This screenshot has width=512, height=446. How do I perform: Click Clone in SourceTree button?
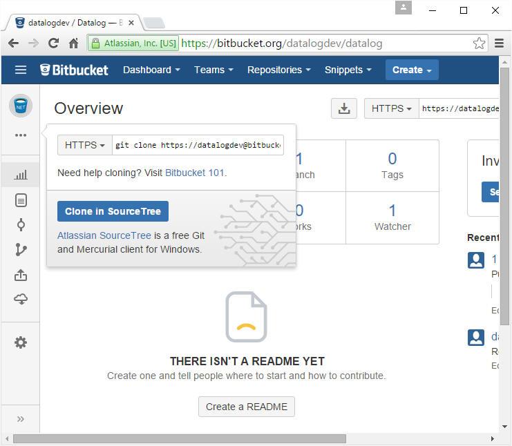coord(113,211)
